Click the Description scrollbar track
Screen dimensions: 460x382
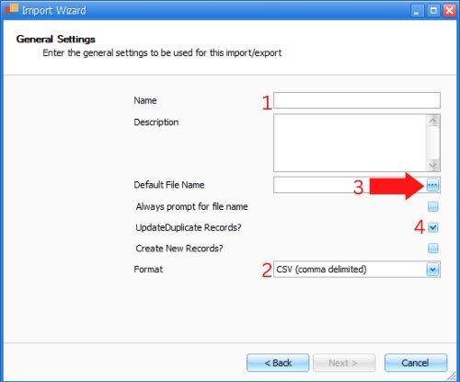pos(432,143)
